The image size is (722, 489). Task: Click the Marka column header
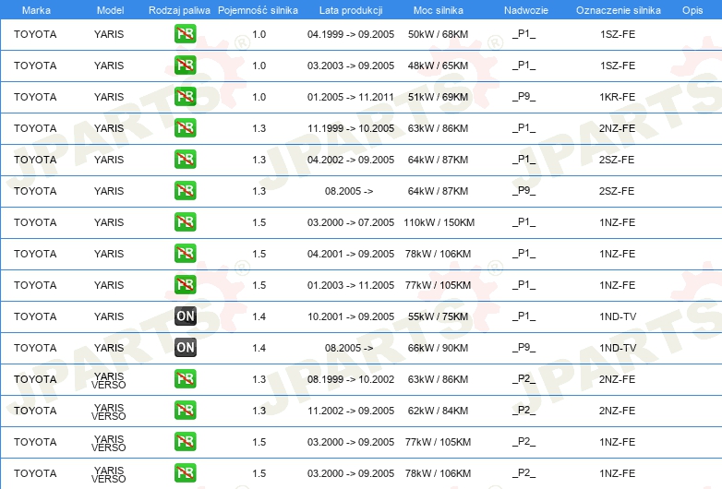click(x=36, y=10)
